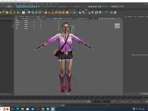Viewport: 148px width, 111px height.
Task: Click the white cube shelf icon
Action: (29, 13)
